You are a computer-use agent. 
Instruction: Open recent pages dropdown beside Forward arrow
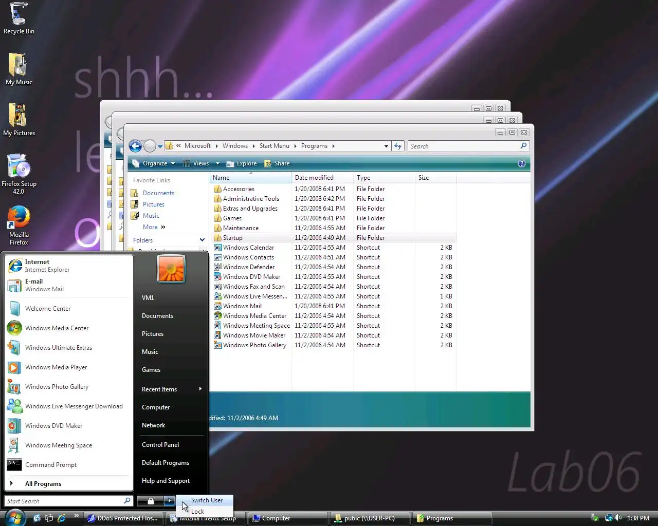[x=160, y=146]
